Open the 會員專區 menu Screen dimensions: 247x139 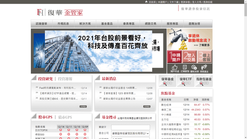point(129,24)
